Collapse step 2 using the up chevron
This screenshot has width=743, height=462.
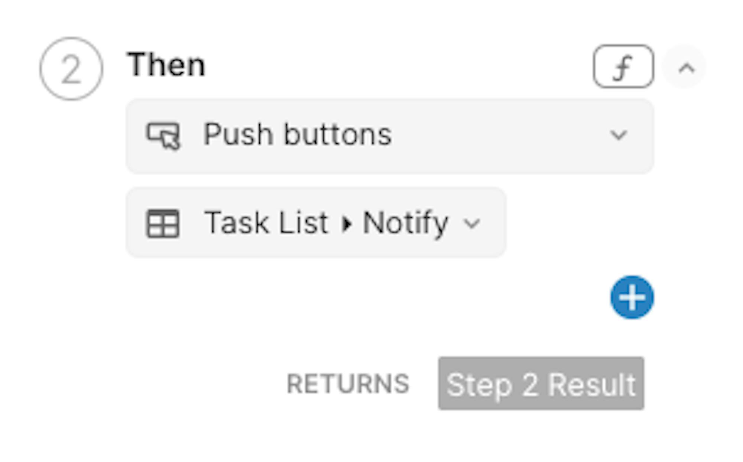[x=686, y=68]
